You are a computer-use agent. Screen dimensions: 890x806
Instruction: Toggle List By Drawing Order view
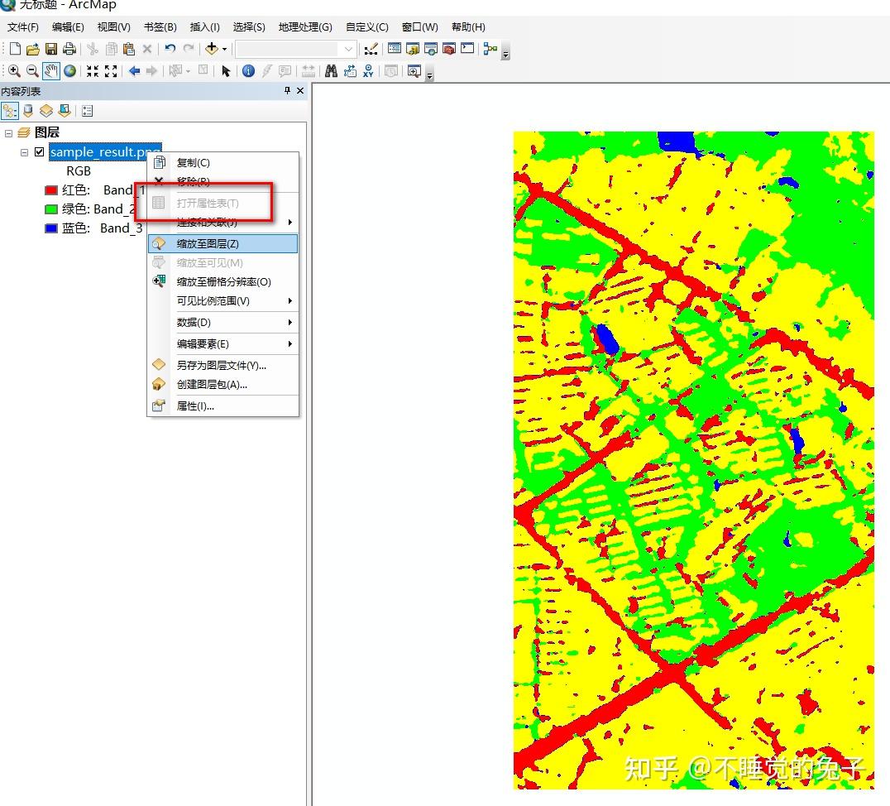[10, 111]
